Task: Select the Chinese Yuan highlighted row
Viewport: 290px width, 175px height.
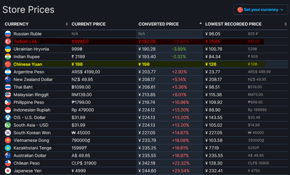Action: click(28, 64)
